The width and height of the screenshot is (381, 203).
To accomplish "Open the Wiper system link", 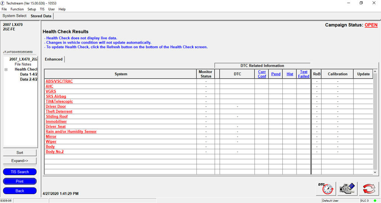I will tap(51, 142).
